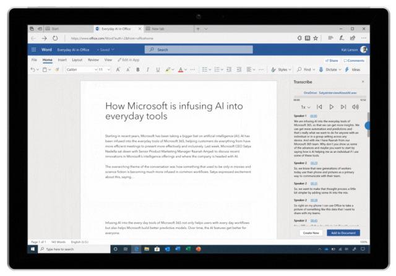Click the increase indent icon

[x=239, y=69]
